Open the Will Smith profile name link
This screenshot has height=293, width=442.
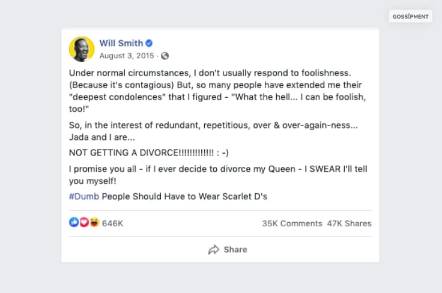[121, 43]
